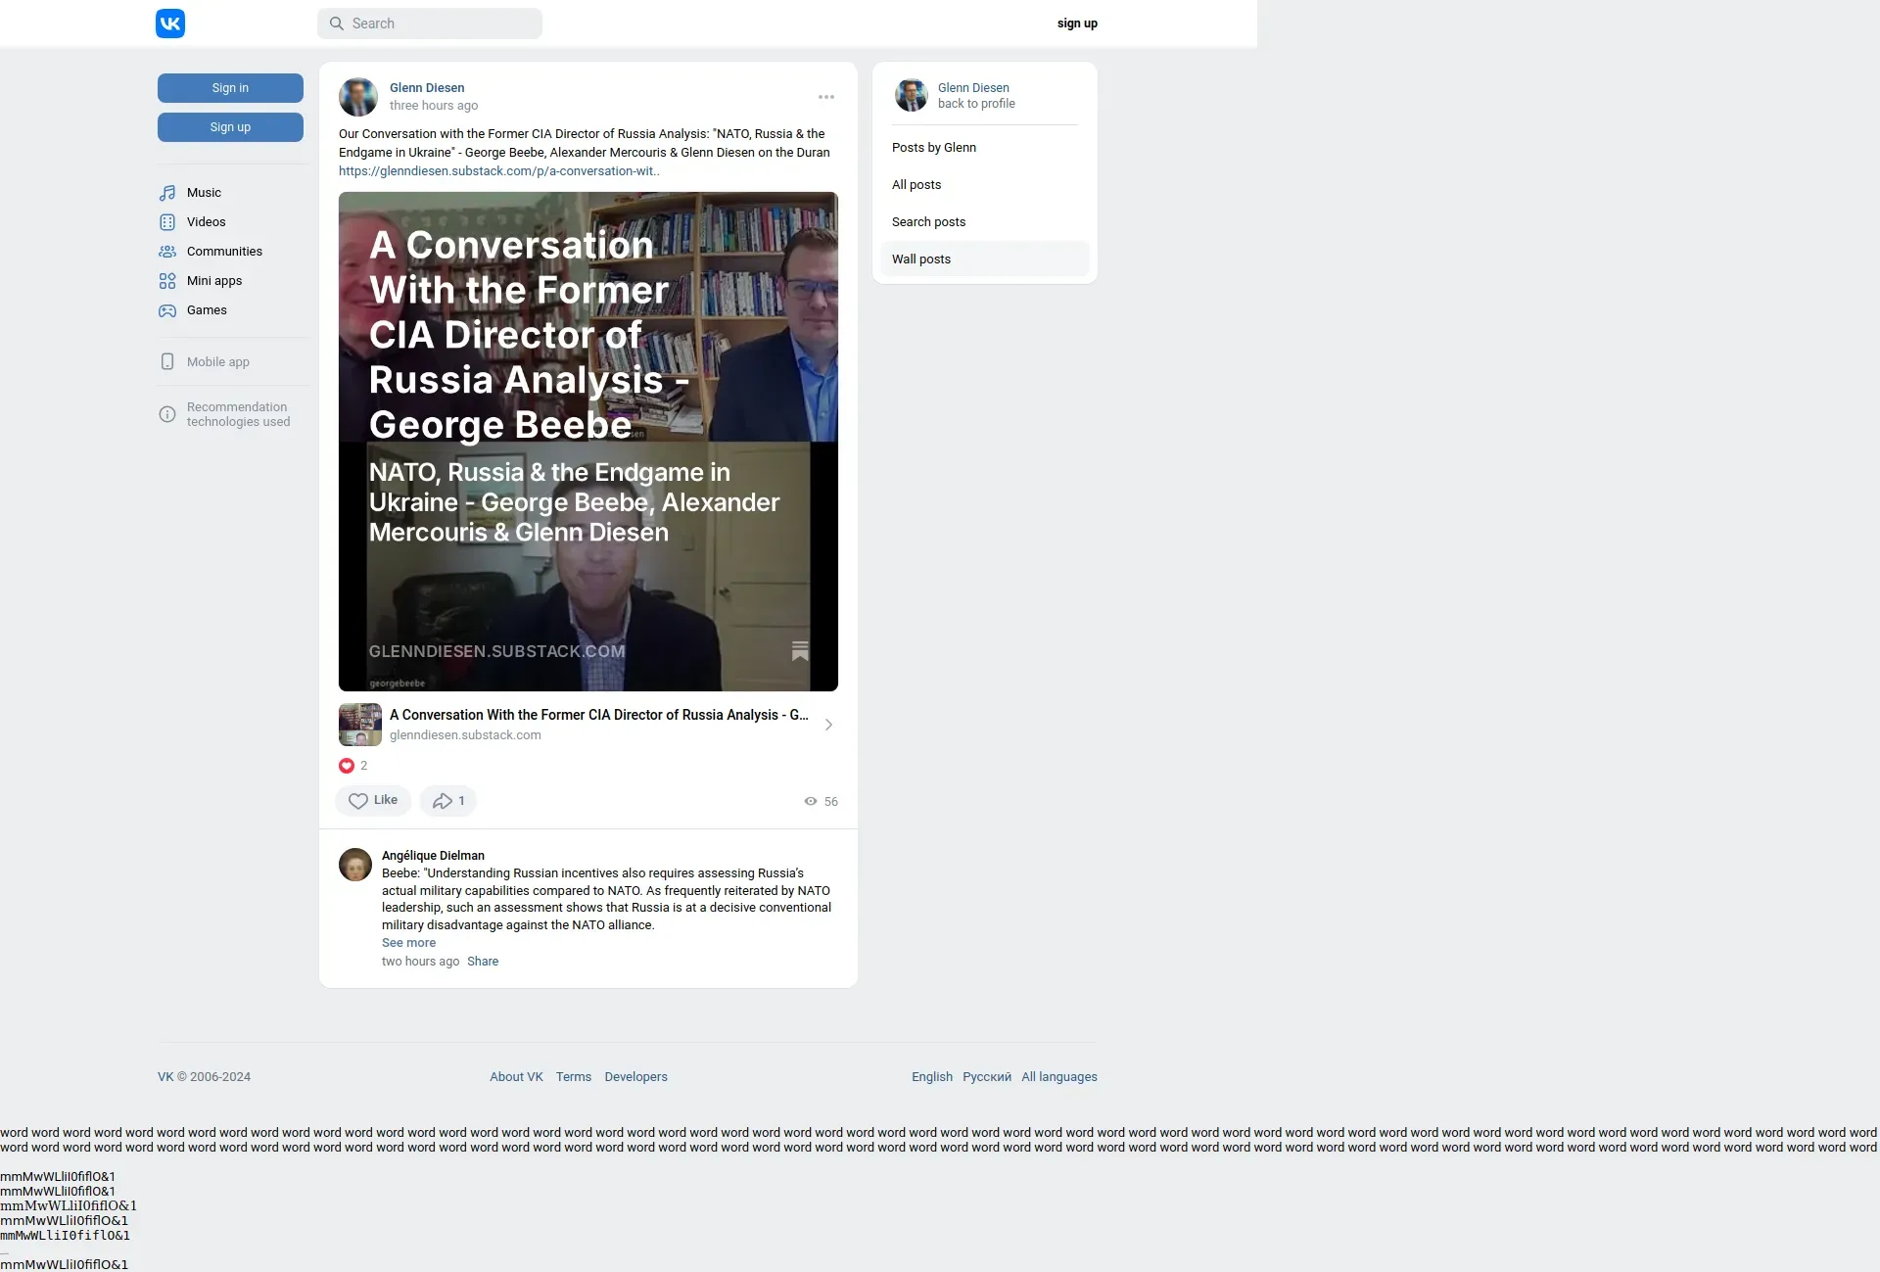This screenshot has height=1272, width=1880.
Task: Click the eye views icon showing 56
Action: tap(811, 801)
